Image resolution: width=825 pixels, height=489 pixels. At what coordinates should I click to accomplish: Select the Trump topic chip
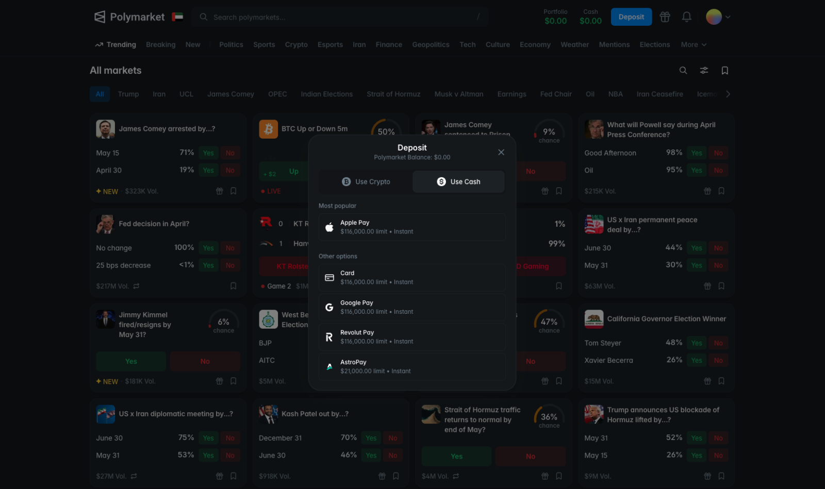(x=128, y=94)
